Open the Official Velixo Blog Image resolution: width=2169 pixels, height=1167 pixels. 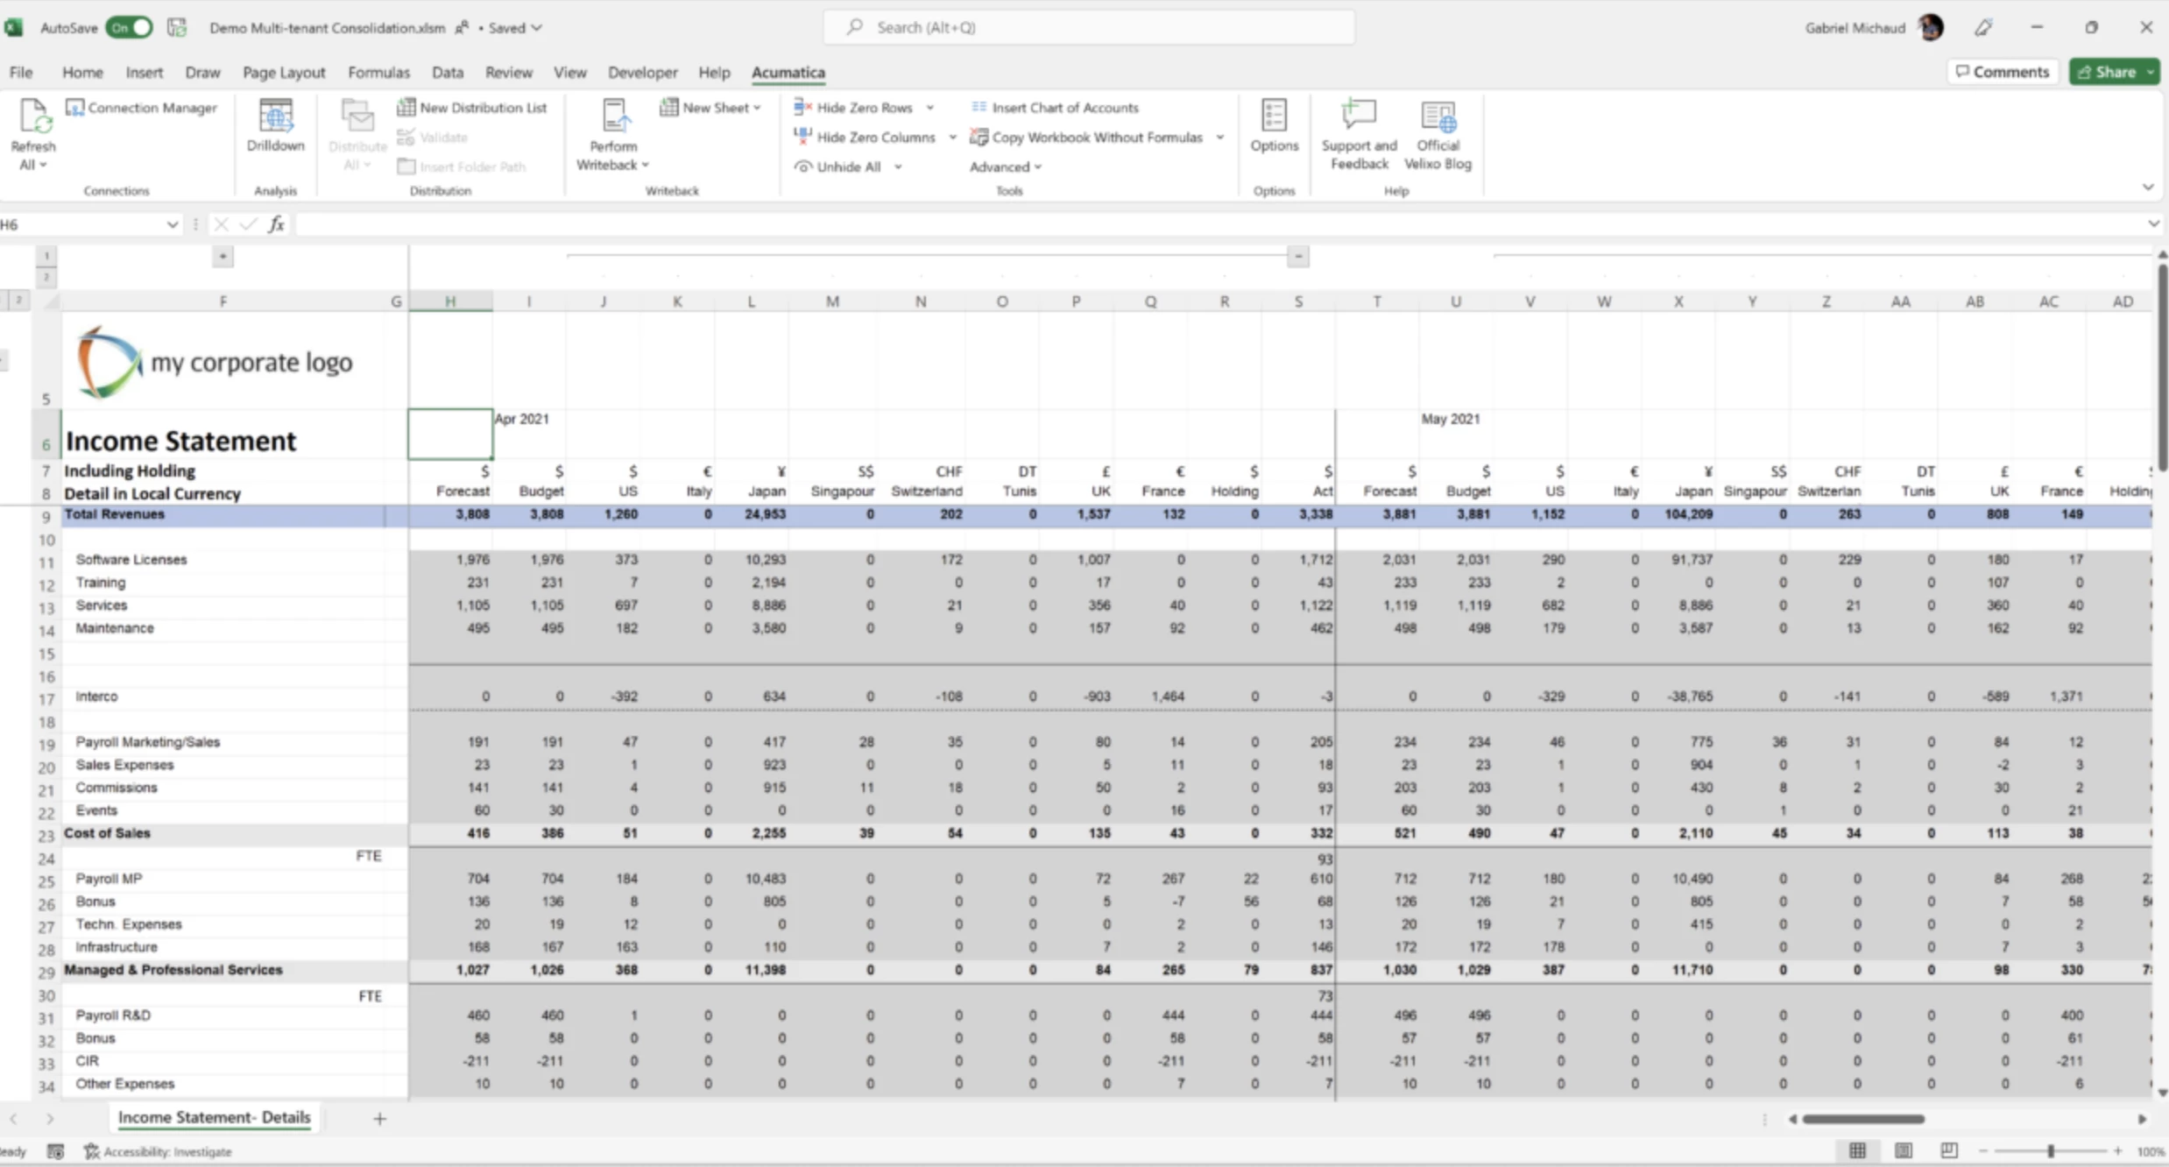[x=1438, y=117]
